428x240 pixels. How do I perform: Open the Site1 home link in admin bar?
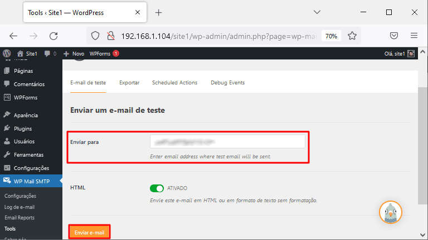coord(27,53)
